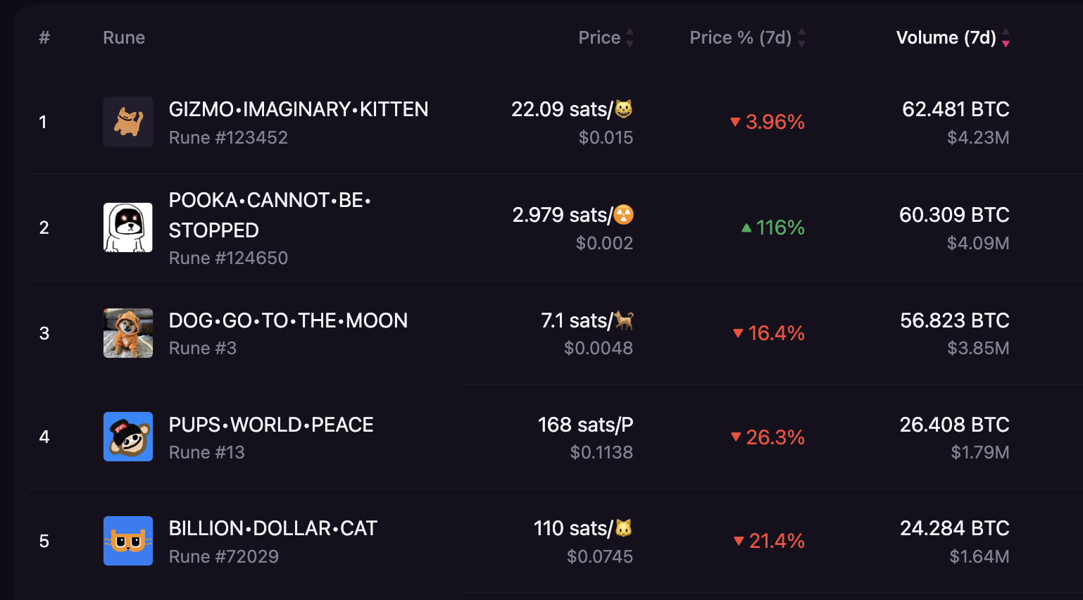Sort by Price % (7d) arrows
The image size is (1083, 600).
pyautogui.click(x=801, y=38)
